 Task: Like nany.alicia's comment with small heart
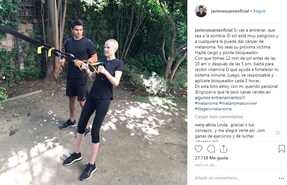[x=278, y=133]
